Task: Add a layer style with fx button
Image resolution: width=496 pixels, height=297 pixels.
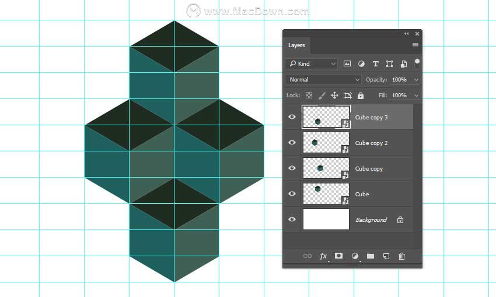Action: tap(323, 256)
